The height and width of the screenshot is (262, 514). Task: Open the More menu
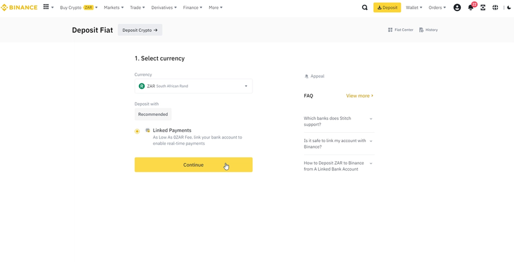click(216, 8)
